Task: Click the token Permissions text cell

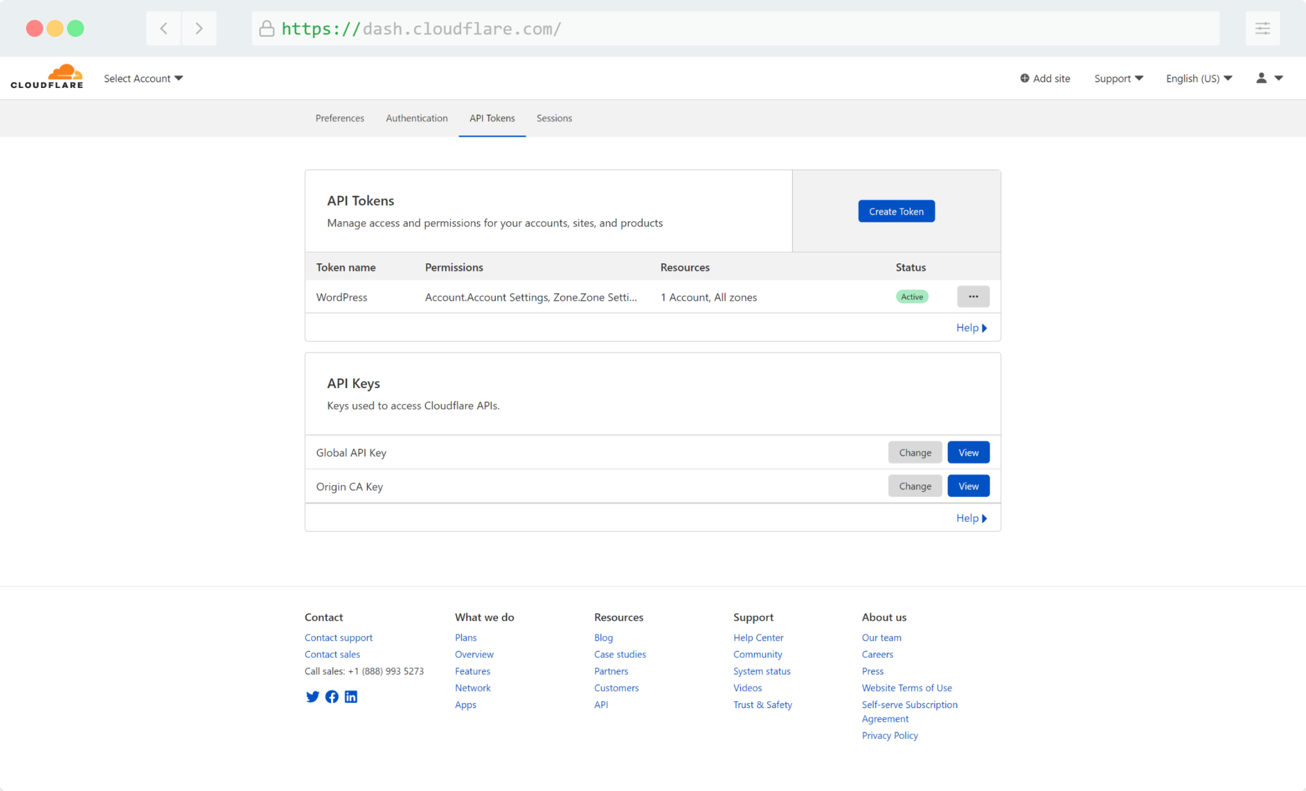Action: coord(531,297)
